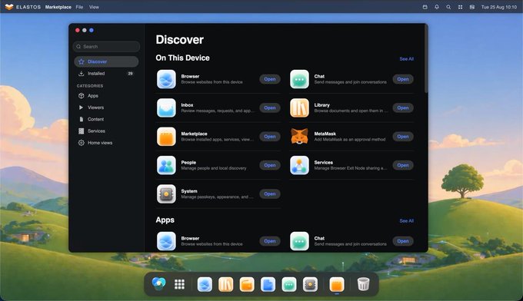Viewport: 523px width, 301px height.
Task: Click the Browser icon in the Apps section
Action: click(166, 241)
